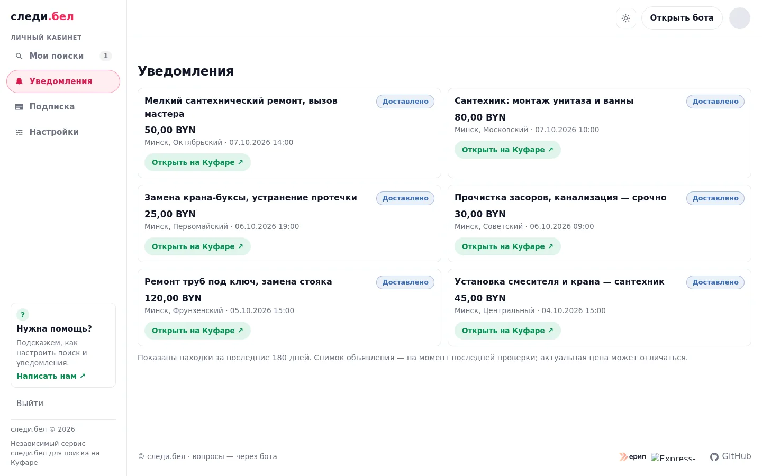
Task: Click Минск, Первомайский · 06.10.2026 19:00 text
Action: [x=222, y=226]
